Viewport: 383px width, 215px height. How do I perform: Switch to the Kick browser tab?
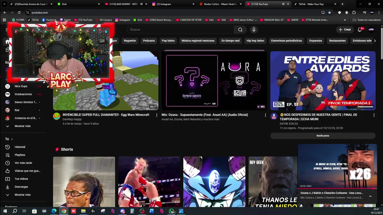pyautogui.click(x=78, y=4)
